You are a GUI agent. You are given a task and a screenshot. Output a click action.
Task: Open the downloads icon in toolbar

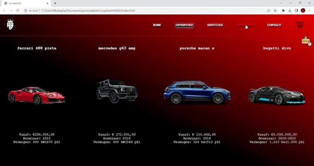290,11
